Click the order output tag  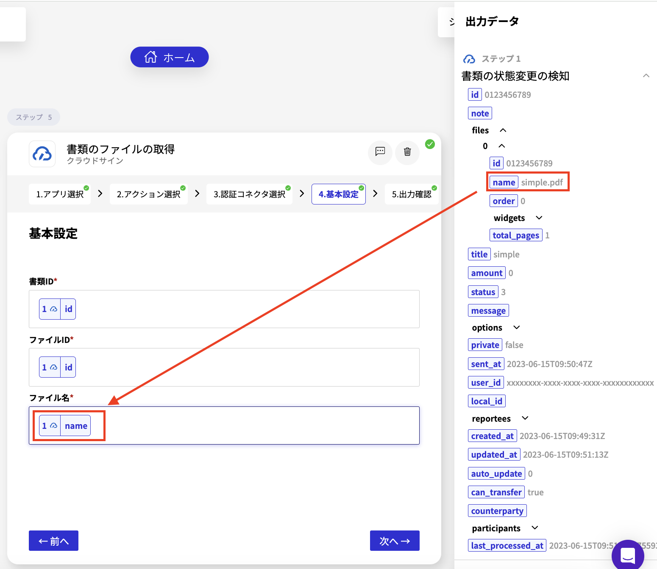click(x=504, y=201)
